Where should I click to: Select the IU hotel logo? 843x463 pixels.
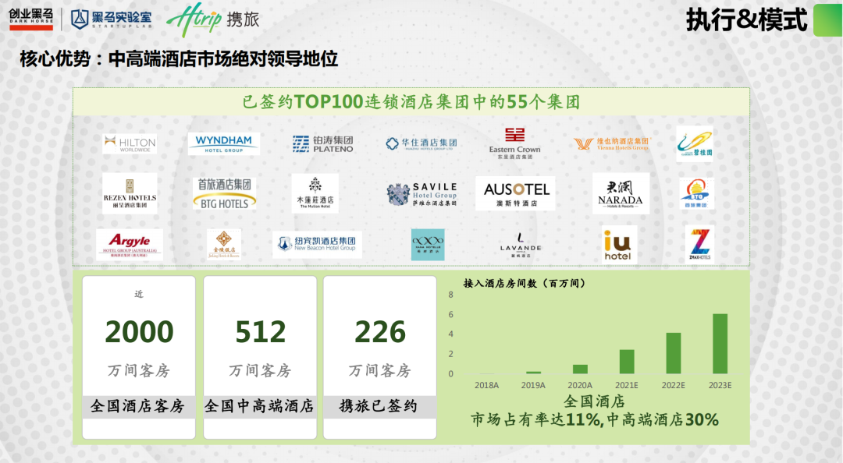coord(618,245)
